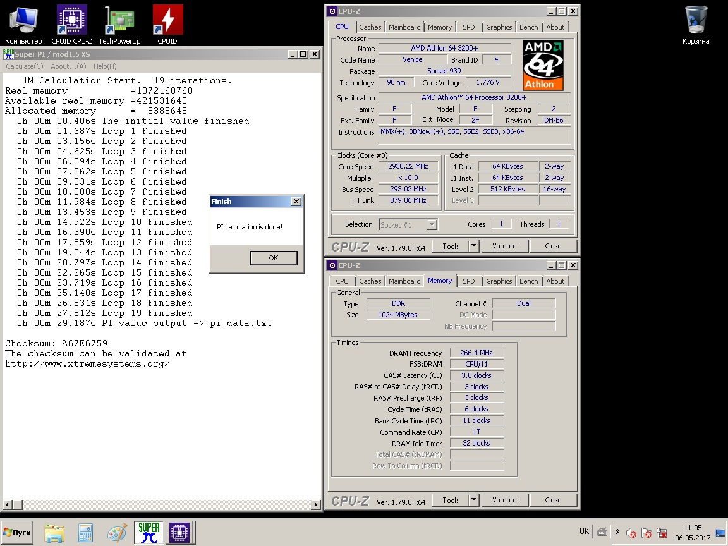Image resolution: width=728 pixels, height=546 pixels.
Task: Open the red CPUID desktop shortcut
Action: (x=167, y=25)
